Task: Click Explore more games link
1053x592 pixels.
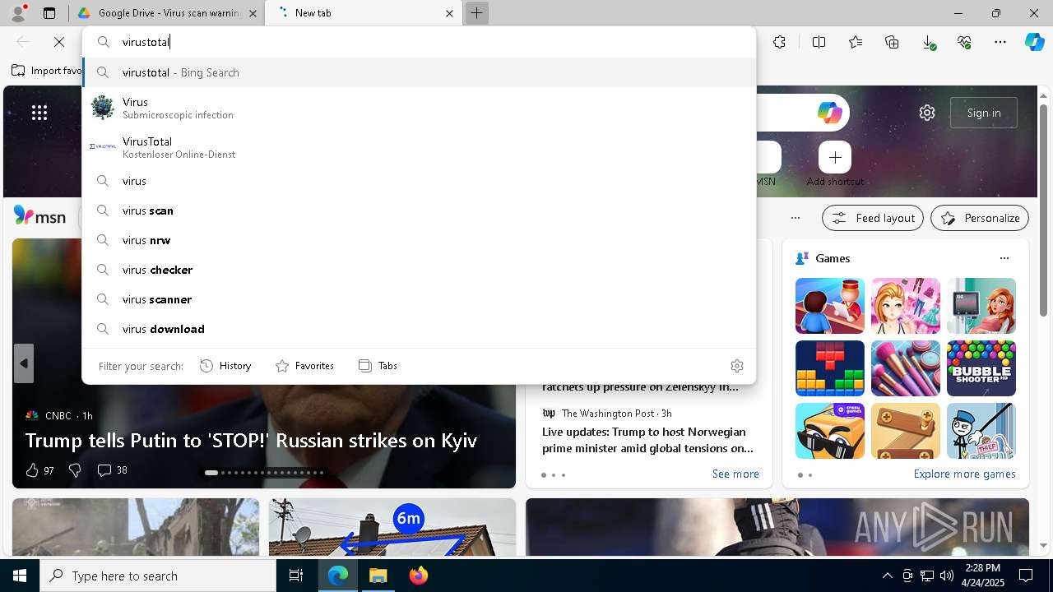Action: [964, 474]
